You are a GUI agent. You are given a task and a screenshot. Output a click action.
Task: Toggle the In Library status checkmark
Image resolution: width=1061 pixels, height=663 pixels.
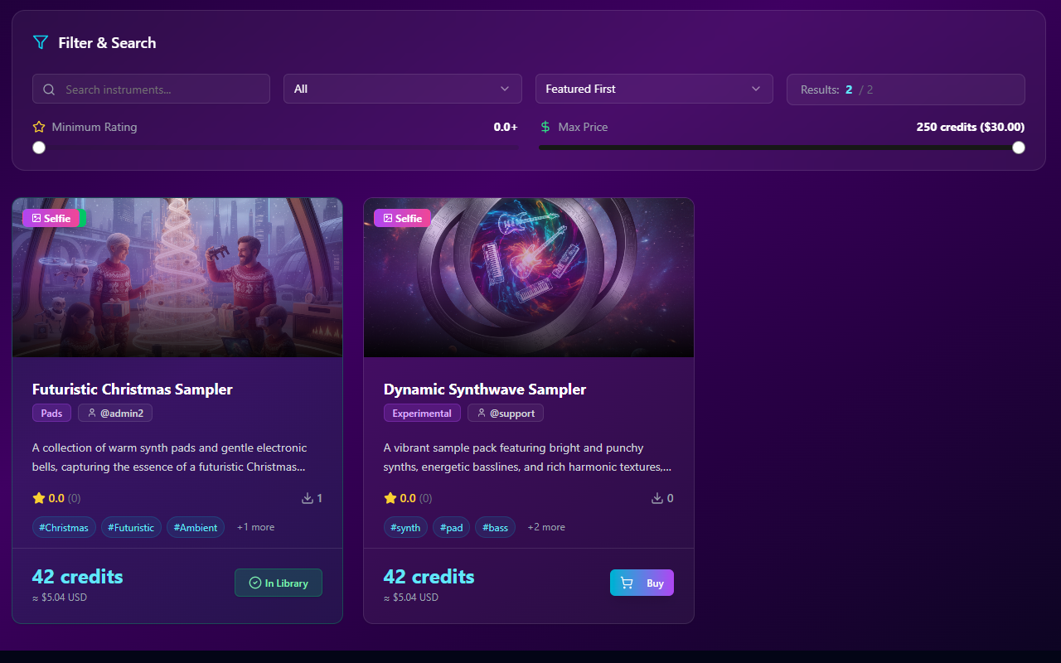pyautogui.click(x=254, y=583)
